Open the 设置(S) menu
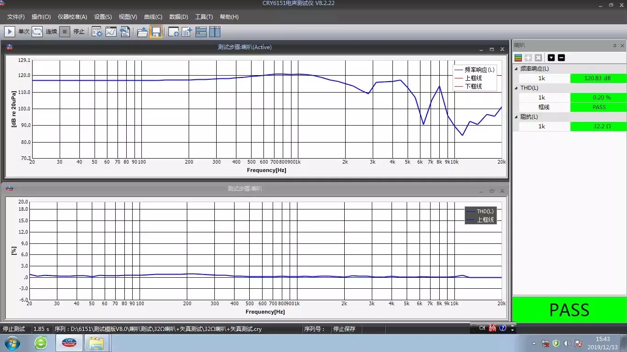 [x=103, y=17]
